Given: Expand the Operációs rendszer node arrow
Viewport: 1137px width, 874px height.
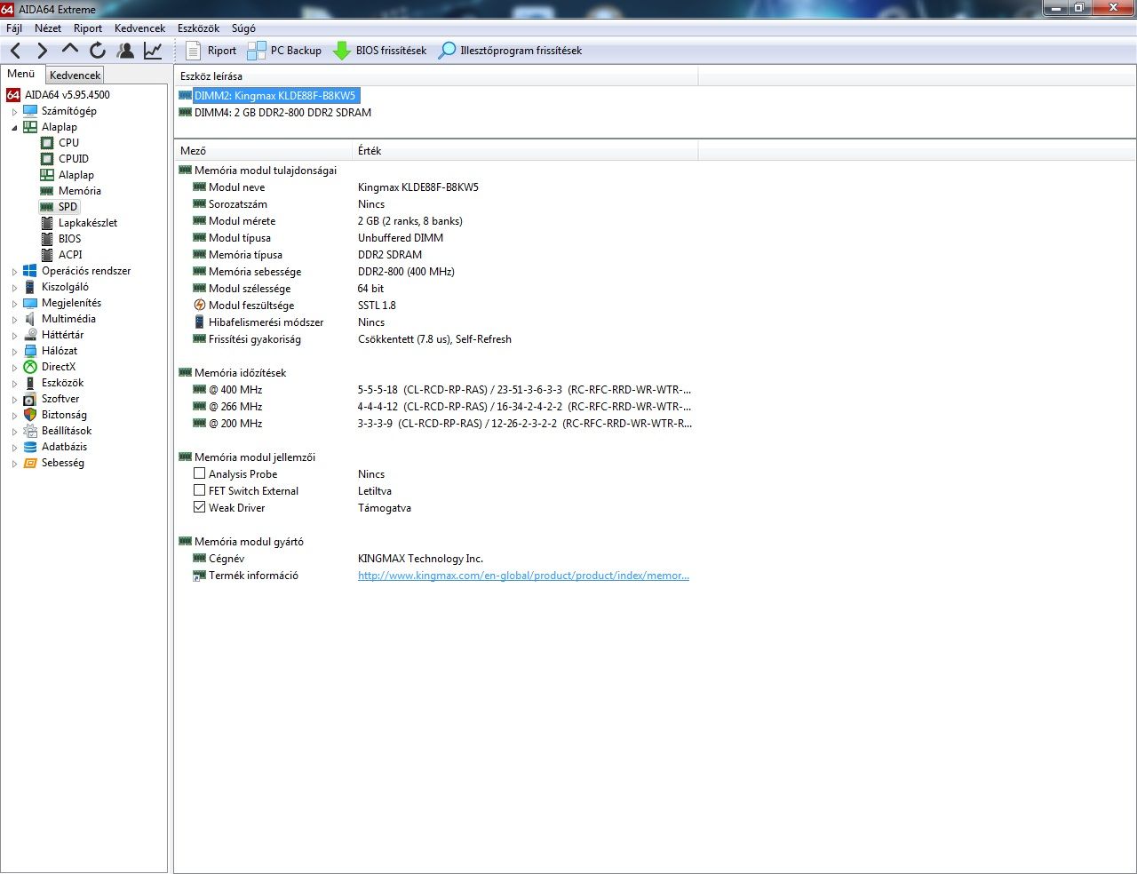Looking at the screenshot, I should click(14, 271).
